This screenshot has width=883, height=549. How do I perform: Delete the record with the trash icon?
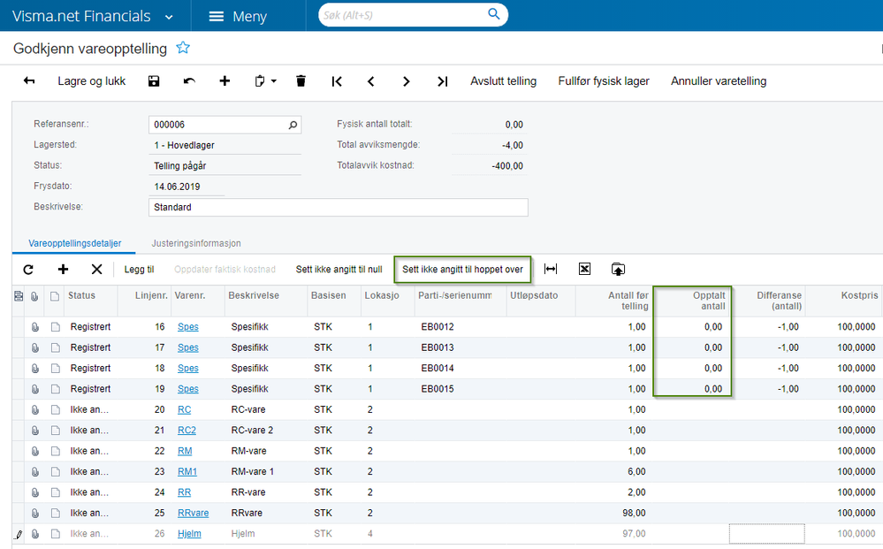pyautogui.click(x=301, y=81)
